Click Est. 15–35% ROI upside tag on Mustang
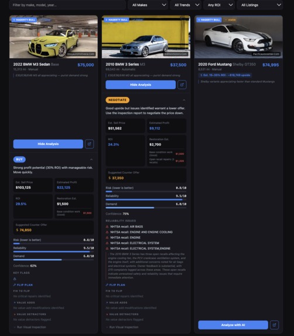 225,75
